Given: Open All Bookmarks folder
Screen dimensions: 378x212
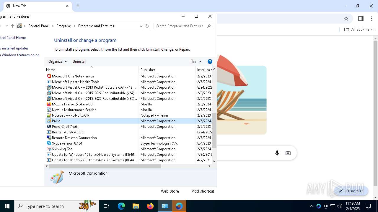Looking at the screenshot, I should (359, 29).
